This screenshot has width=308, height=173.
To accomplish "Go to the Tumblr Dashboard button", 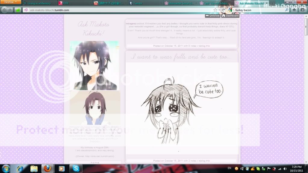I will point(230,16).
